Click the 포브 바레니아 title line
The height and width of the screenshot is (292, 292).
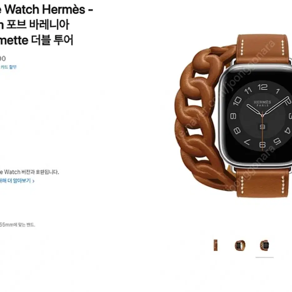tap(37, 25)
